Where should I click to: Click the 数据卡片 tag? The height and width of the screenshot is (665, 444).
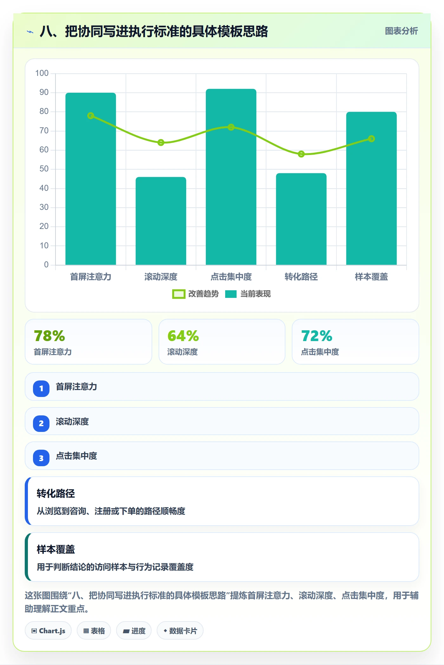click(180, 631)
